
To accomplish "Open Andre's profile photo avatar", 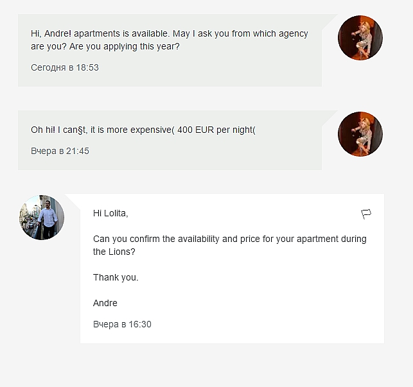I will (x=42, y=218).
